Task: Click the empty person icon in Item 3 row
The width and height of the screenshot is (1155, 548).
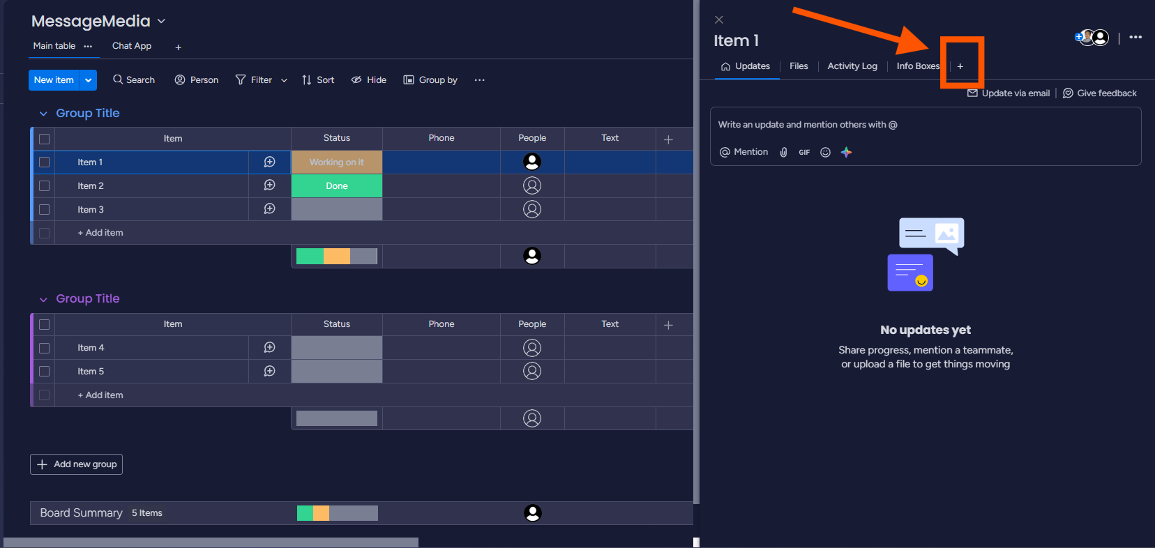Action: coord(532,209)
